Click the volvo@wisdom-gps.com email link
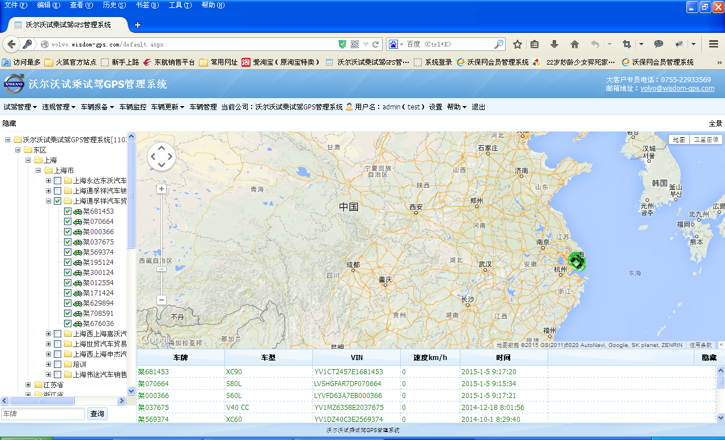This screenshot has height=440, width=725. coord(677,88)
